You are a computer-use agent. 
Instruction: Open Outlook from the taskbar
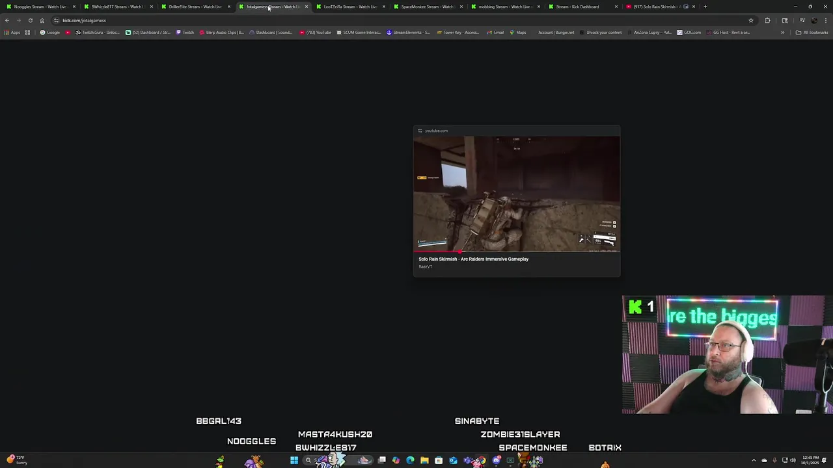coord(453,461)
